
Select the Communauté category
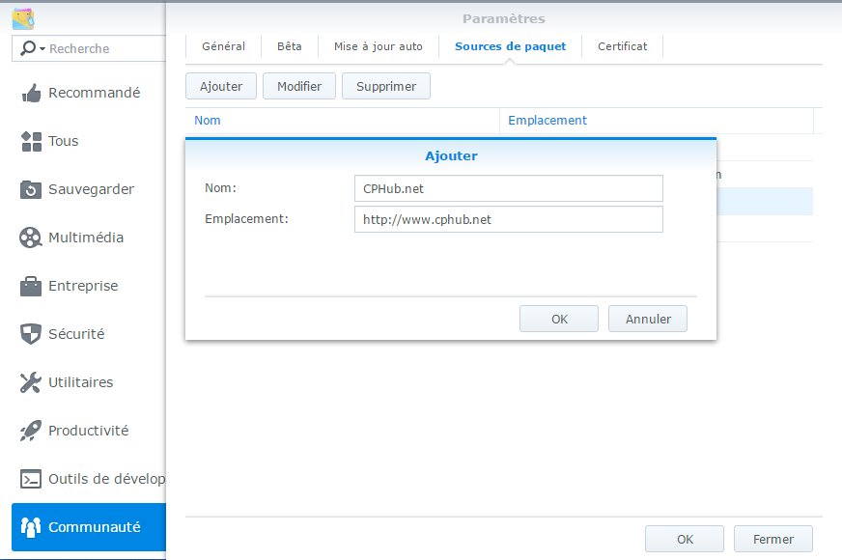[89, 527]
